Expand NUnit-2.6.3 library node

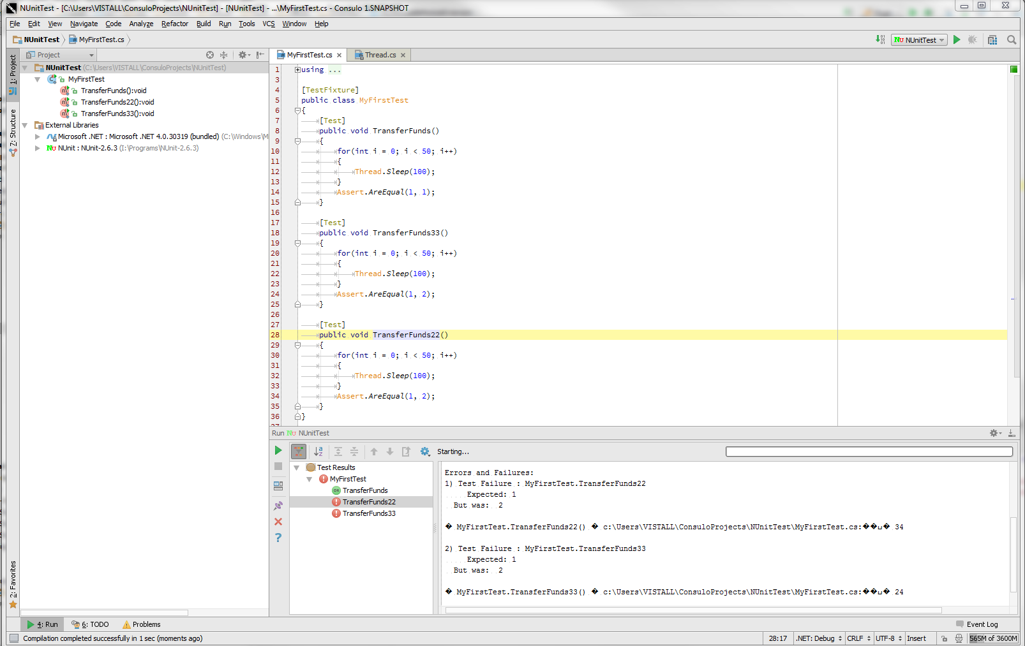(x=38, y=148)
